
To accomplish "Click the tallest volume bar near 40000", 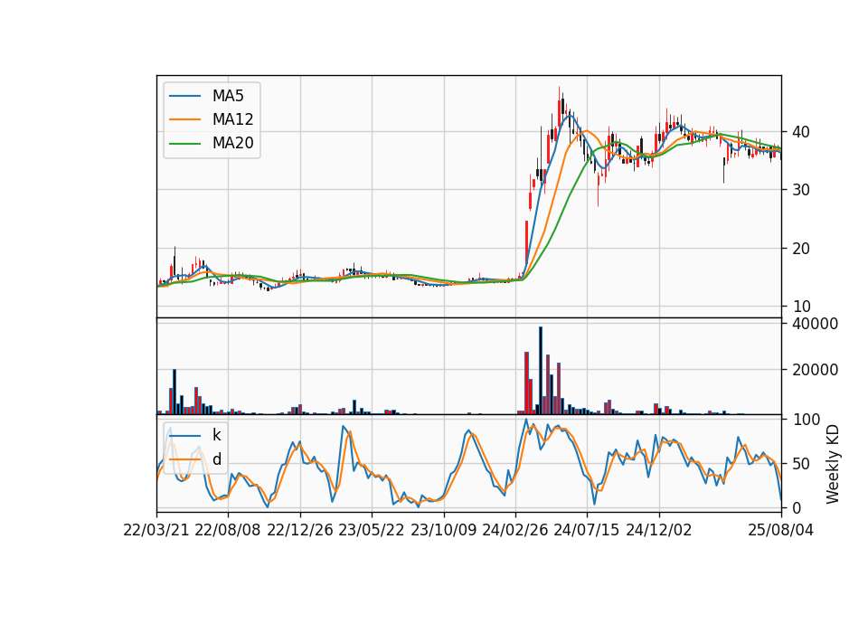I will (x=541, y=371).
